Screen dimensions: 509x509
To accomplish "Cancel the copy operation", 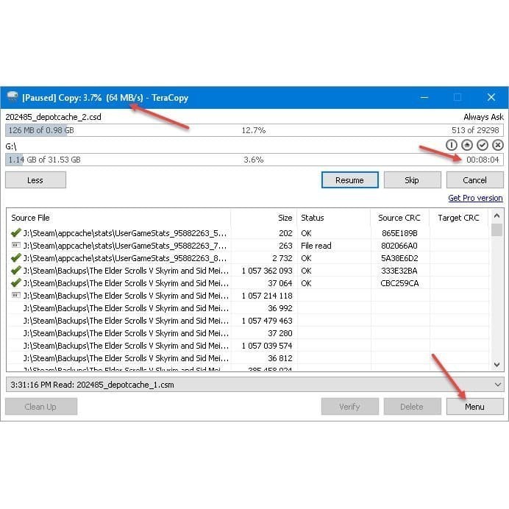I will coord(475,180).
